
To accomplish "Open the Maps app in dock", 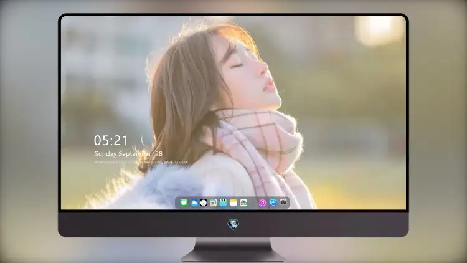I will pos(214,203).
